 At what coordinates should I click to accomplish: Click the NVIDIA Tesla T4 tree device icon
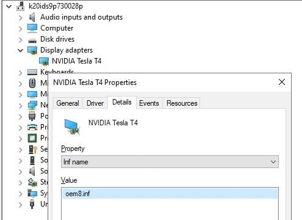(x=44, y=62)
